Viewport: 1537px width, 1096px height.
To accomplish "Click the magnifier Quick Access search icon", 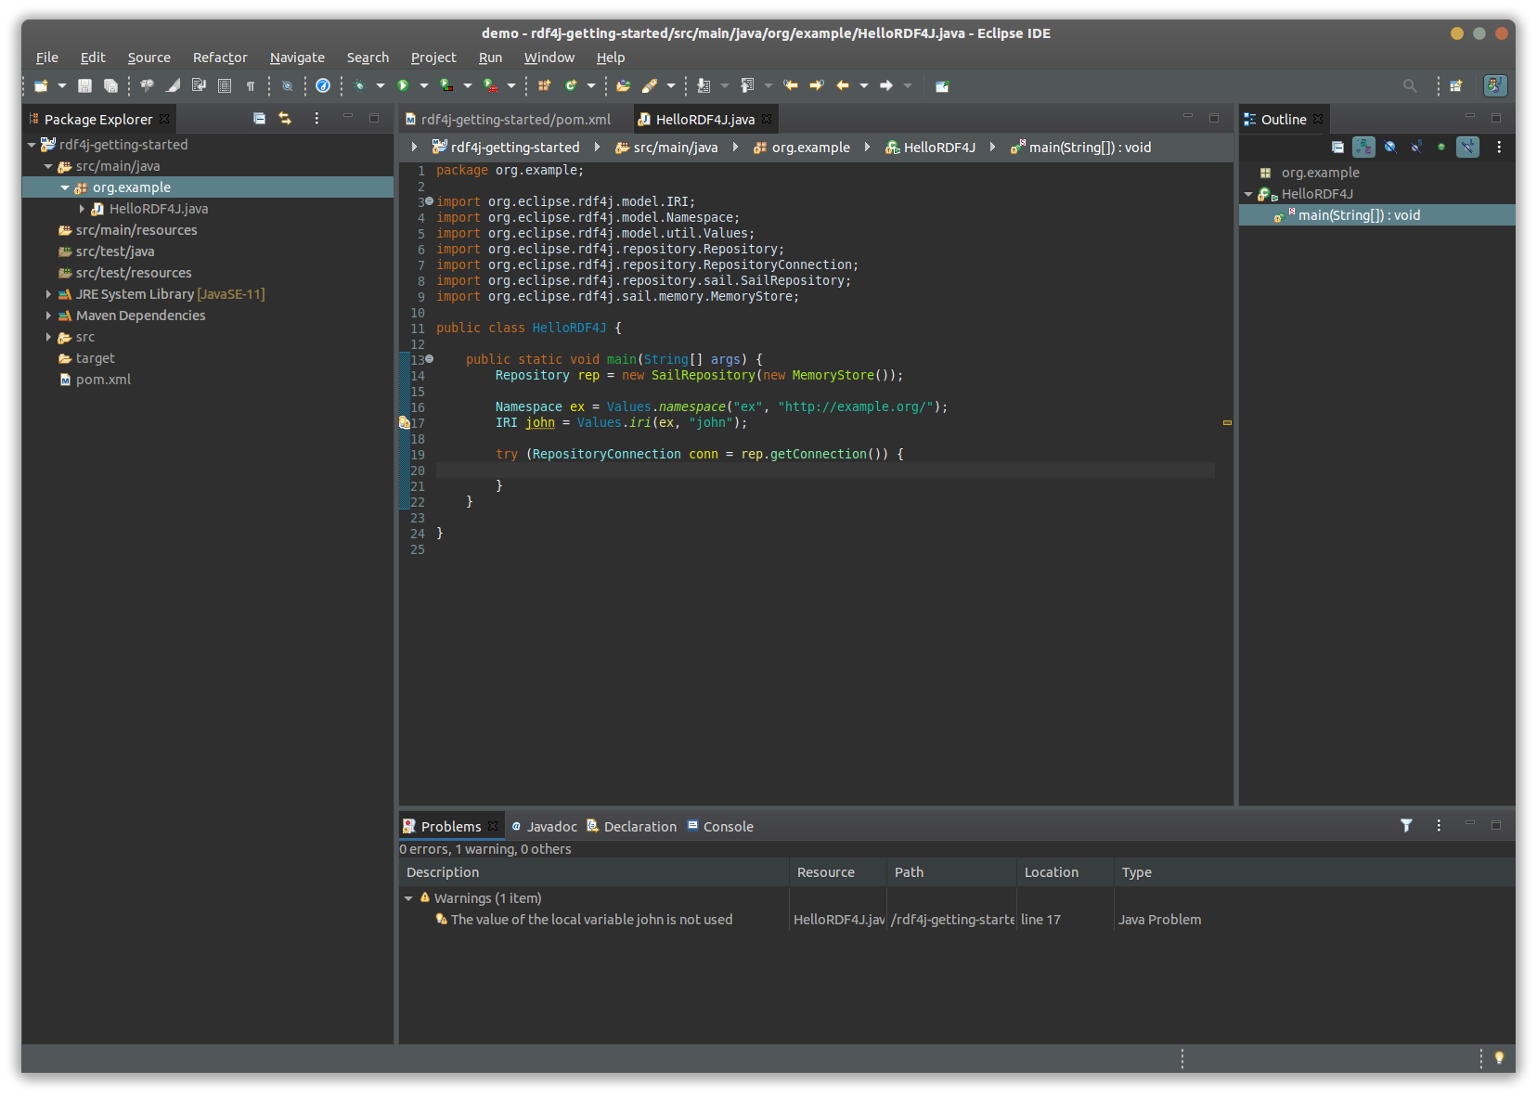I will 1410,86.
